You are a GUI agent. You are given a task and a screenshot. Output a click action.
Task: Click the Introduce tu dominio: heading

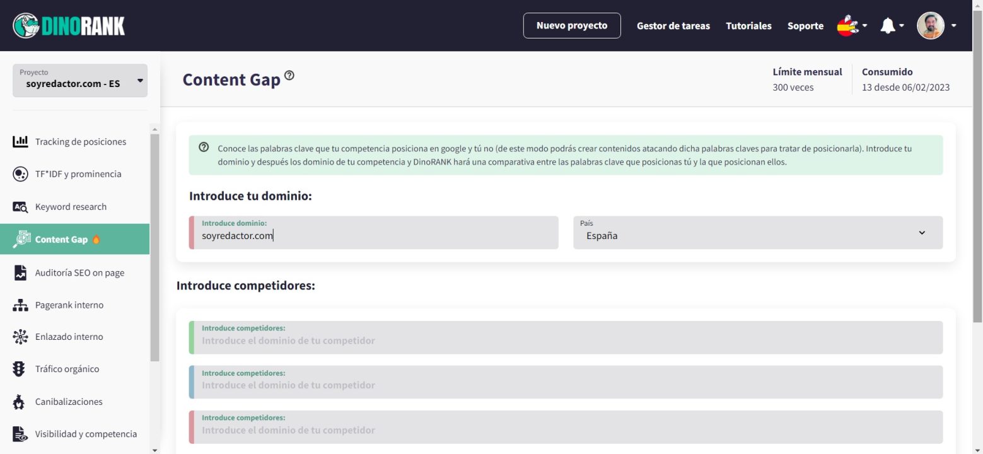(251, 196)
